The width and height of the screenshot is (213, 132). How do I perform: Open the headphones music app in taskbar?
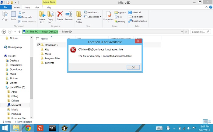(x=40, y=128)
